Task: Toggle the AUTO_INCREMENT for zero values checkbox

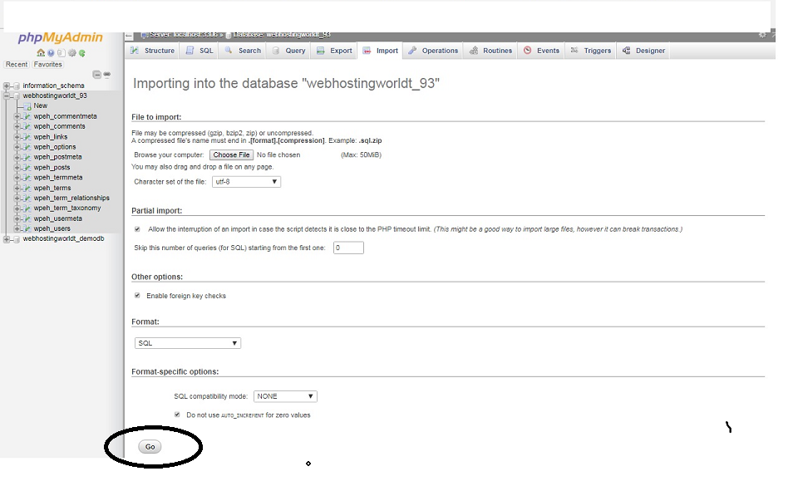Action: tap(177, 415)
